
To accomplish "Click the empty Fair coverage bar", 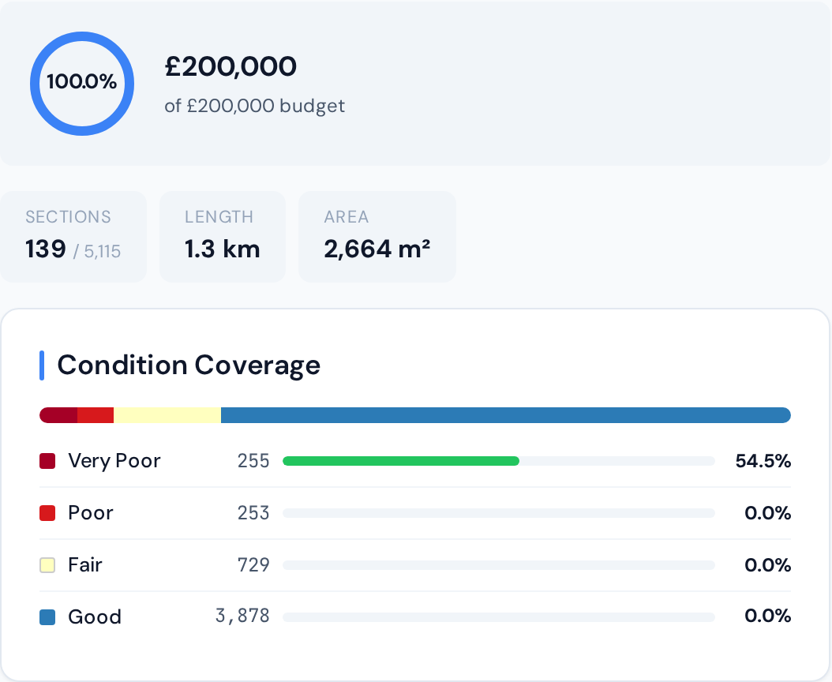I will [x=499, y=564].
